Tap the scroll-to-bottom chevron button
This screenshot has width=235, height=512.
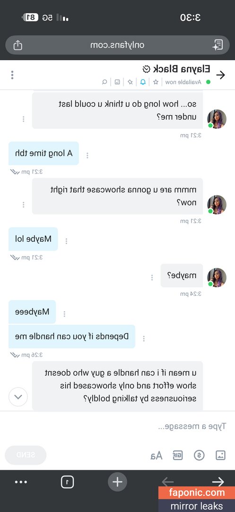[18, 397]
